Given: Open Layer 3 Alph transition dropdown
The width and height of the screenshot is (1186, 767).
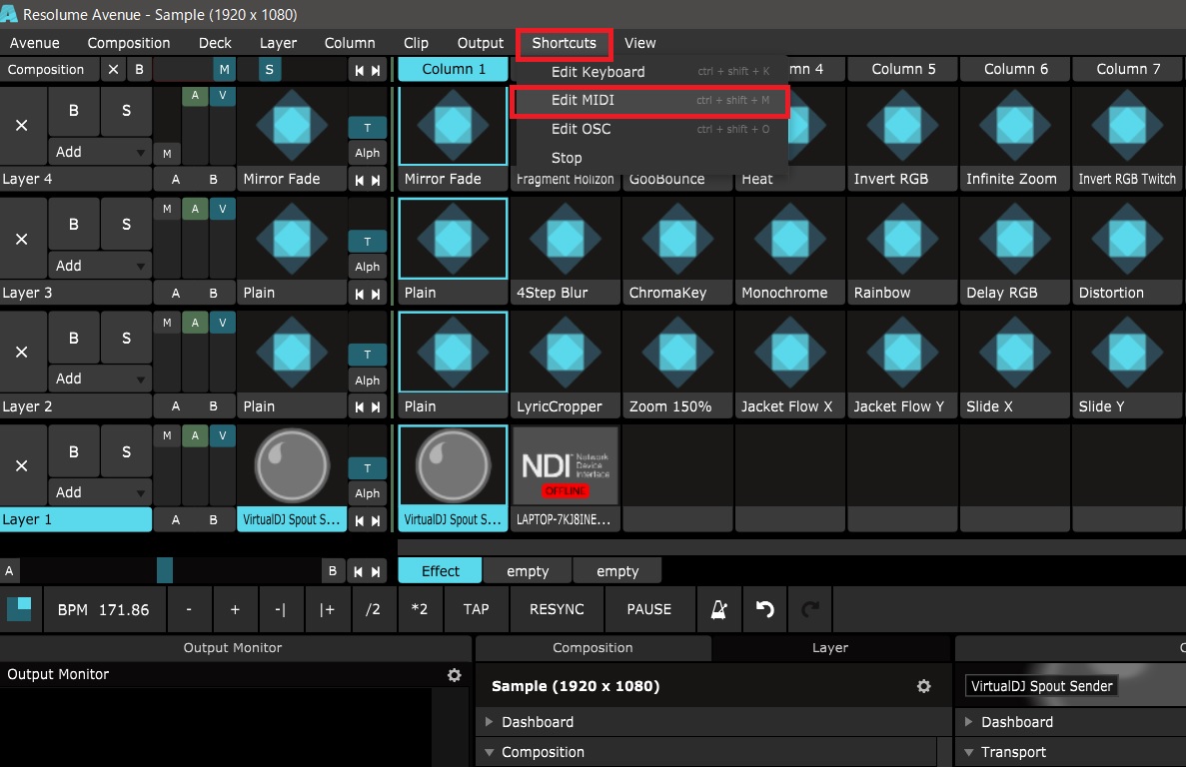Looking at the screenshot, I should coord(368,267).
